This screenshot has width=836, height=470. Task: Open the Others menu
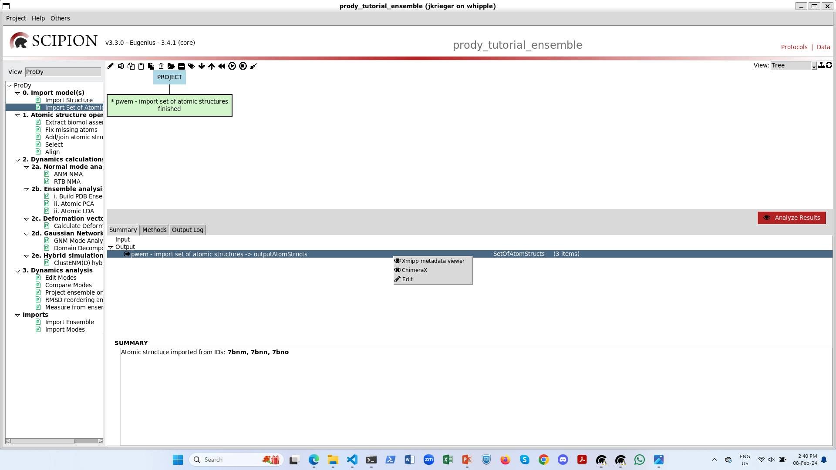pyautogui.click(x=60, y=18)
